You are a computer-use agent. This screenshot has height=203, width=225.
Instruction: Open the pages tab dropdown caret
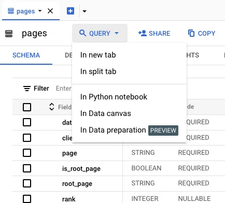[40, 11]
